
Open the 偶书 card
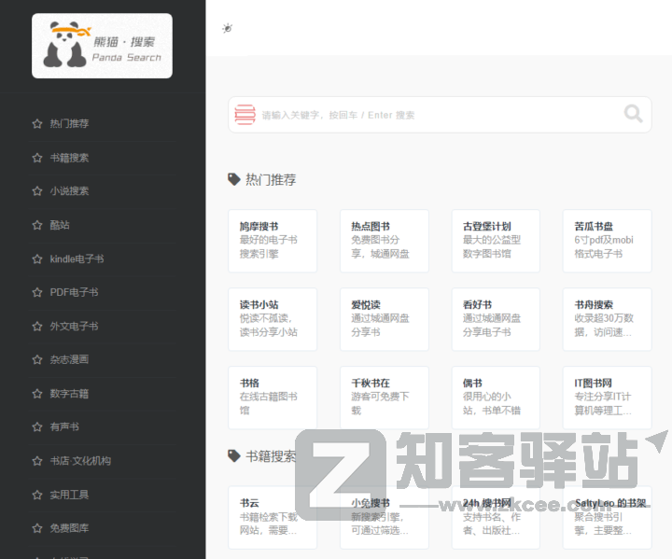496,398
